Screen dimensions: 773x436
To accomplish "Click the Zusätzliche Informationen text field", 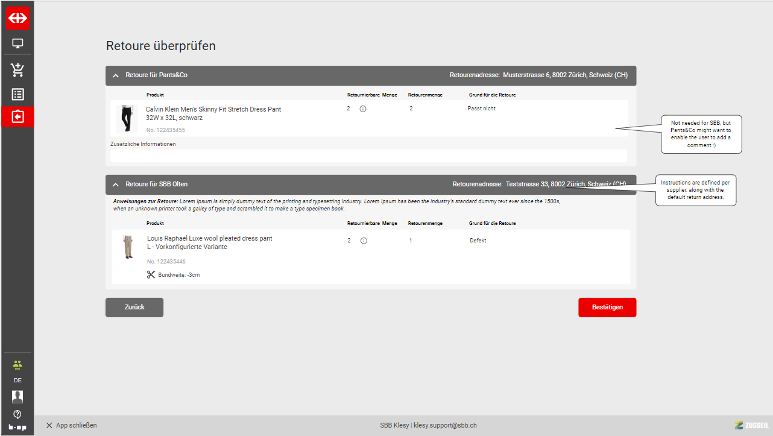I will (368, 156).
